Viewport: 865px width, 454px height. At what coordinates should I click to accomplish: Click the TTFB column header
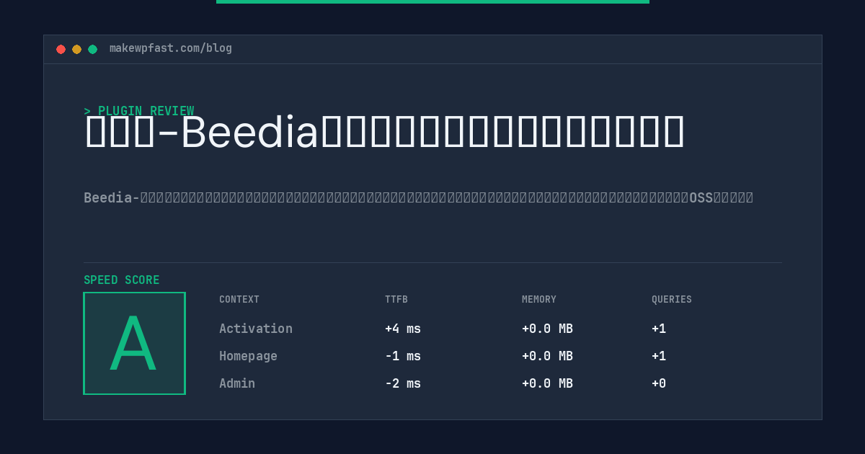[x=396, y=300]
